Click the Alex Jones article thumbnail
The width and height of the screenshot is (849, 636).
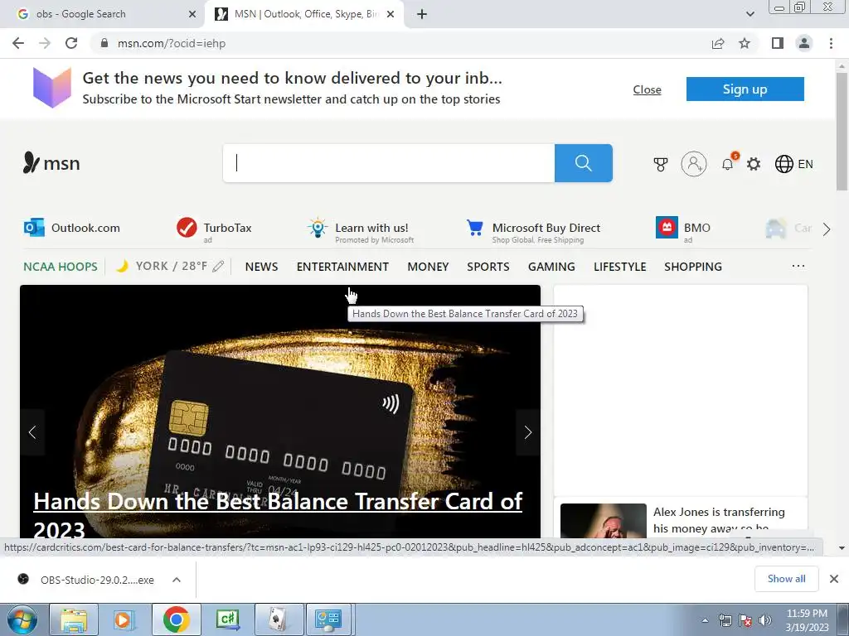[x=604, y=520]
